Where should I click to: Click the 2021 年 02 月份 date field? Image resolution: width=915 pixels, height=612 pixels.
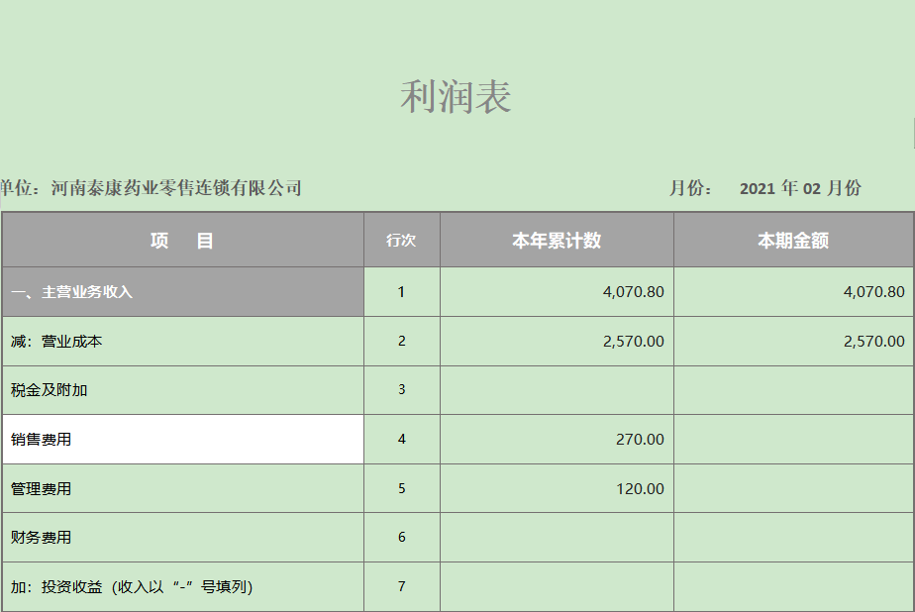coord(800,188)
